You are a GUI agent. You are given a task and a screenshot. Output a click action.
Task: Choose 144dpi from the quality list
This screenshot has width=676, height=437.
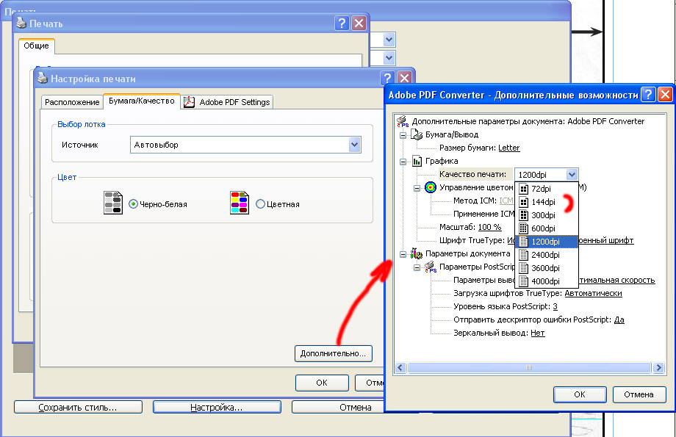tap(546, 202)
